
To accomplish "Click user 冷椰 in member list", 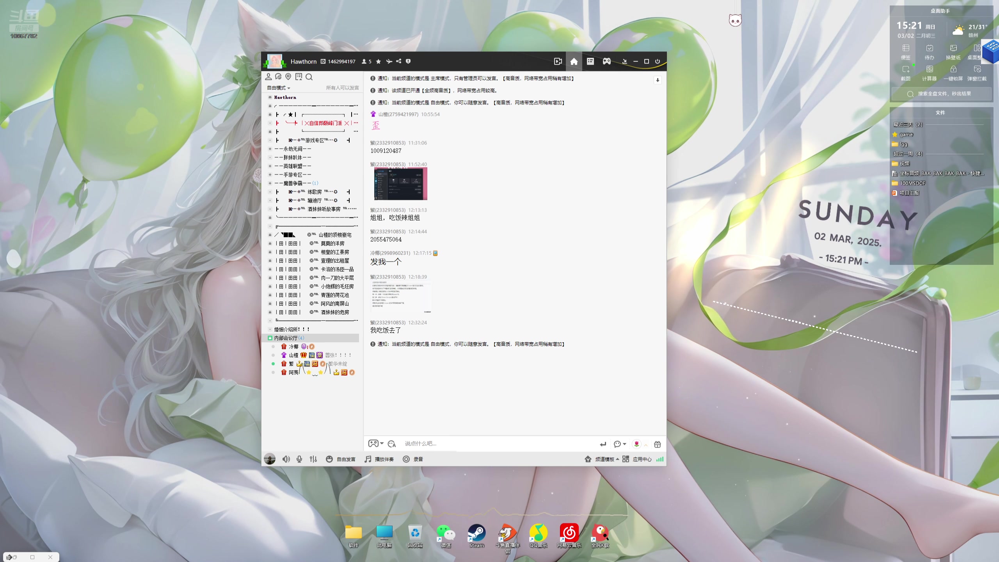I will tap(293, 347).
